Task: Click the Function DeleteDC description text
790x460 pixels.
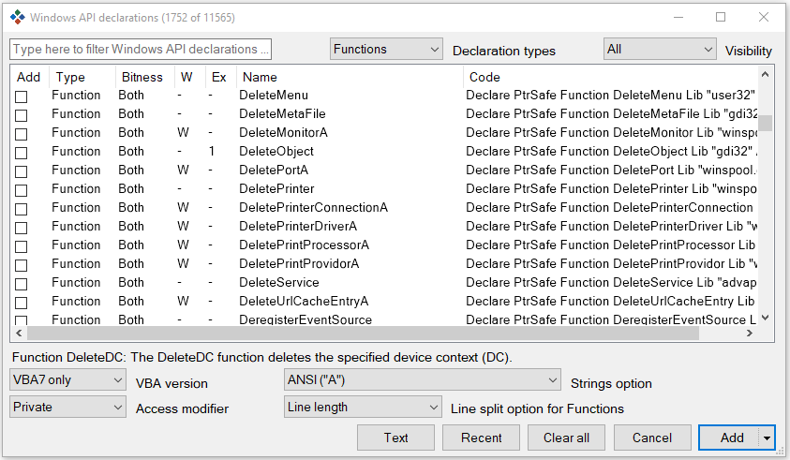Action: (x=262, y=357)
